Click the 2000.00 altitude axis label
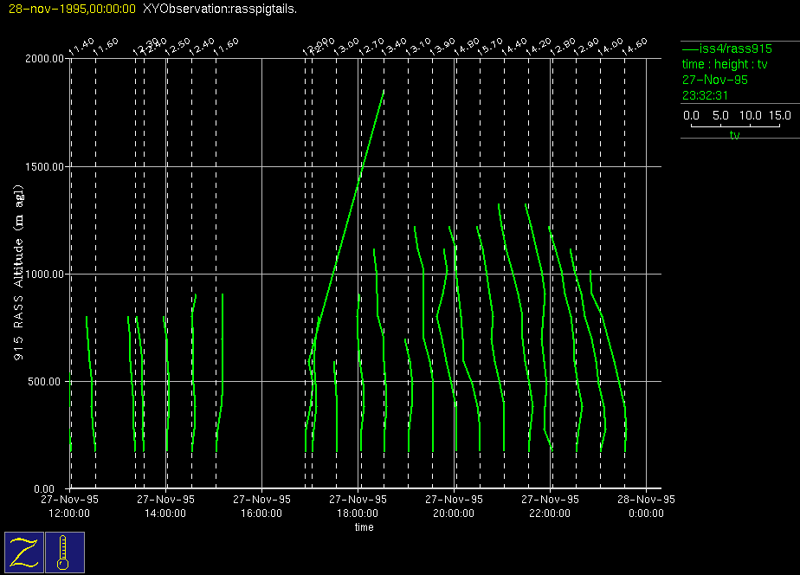 45,59
